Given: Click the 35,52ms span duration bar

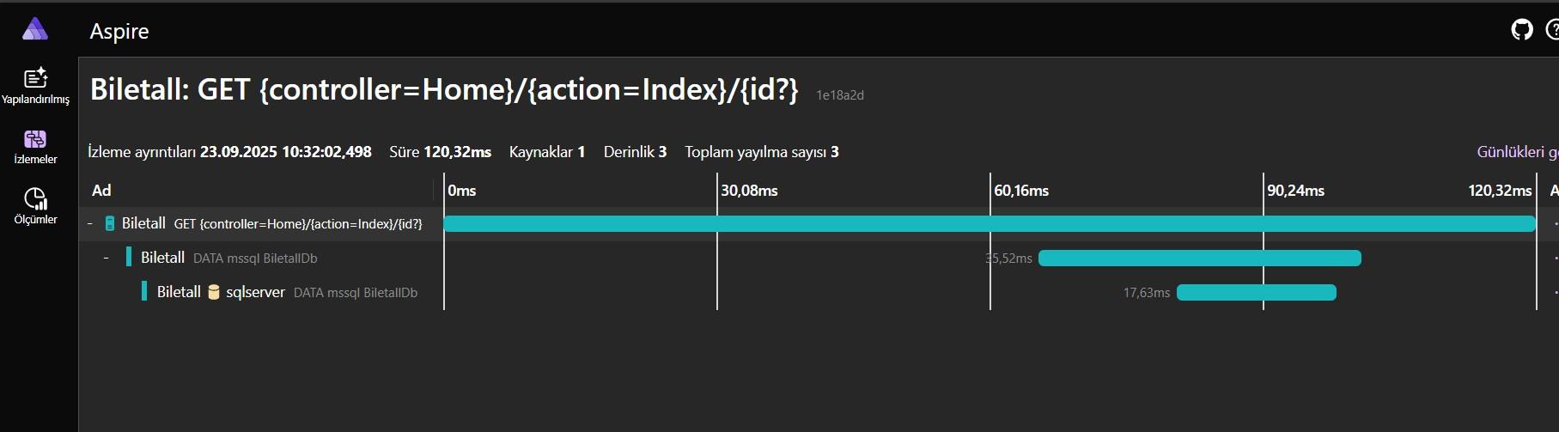Looking at the screenshot, I should pos(1199,259).
